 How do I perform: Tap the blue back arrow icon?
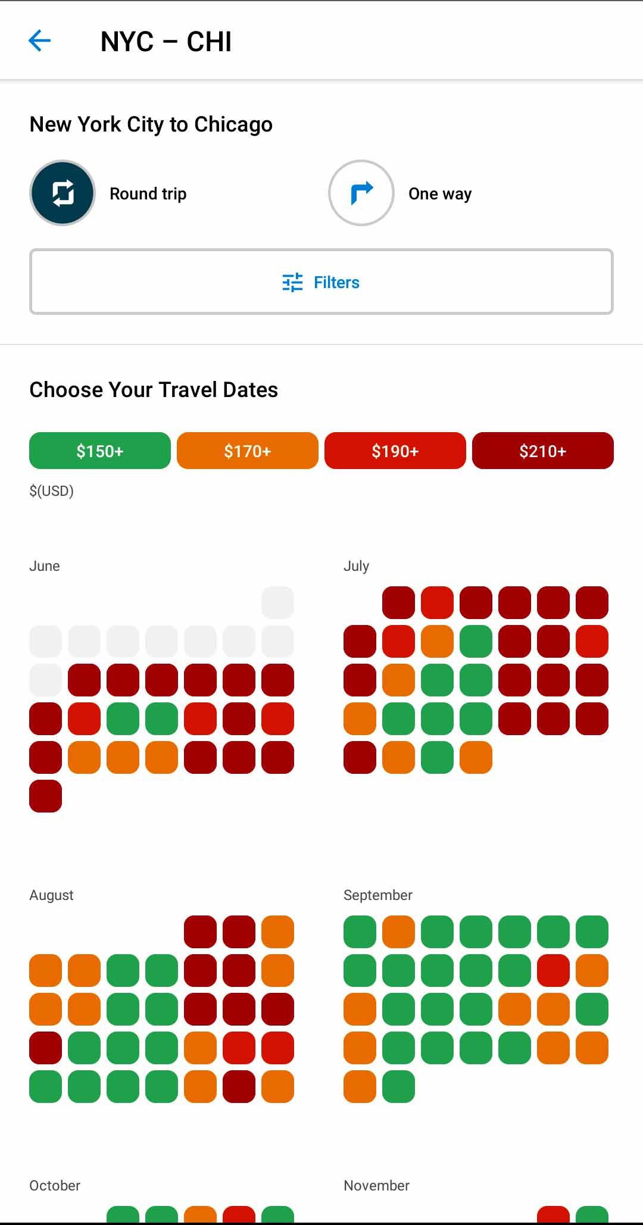coord(39,41)
